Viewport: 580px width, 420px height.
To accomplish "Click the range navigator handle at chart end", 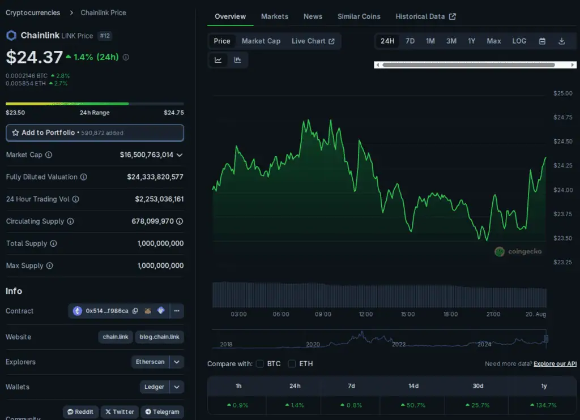I will click(x=546, y=338).
